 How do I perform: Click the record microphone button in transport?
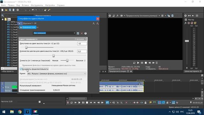pos(68,103)
